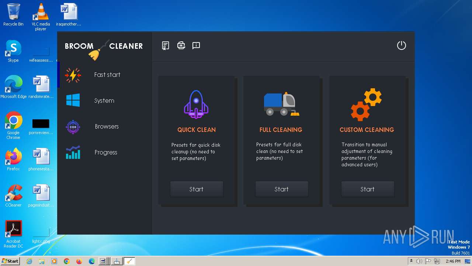
Task: Select the Microsoft Edge desktop shortcut
Action: [13, 87]
